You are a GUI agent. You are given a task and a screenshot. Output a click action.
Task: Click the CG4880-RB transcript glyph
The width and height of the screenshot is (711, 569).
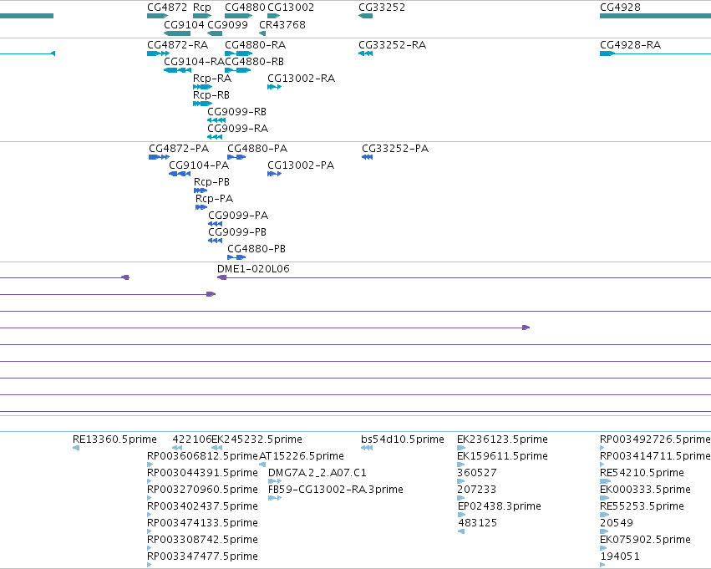tap(237, 70)
